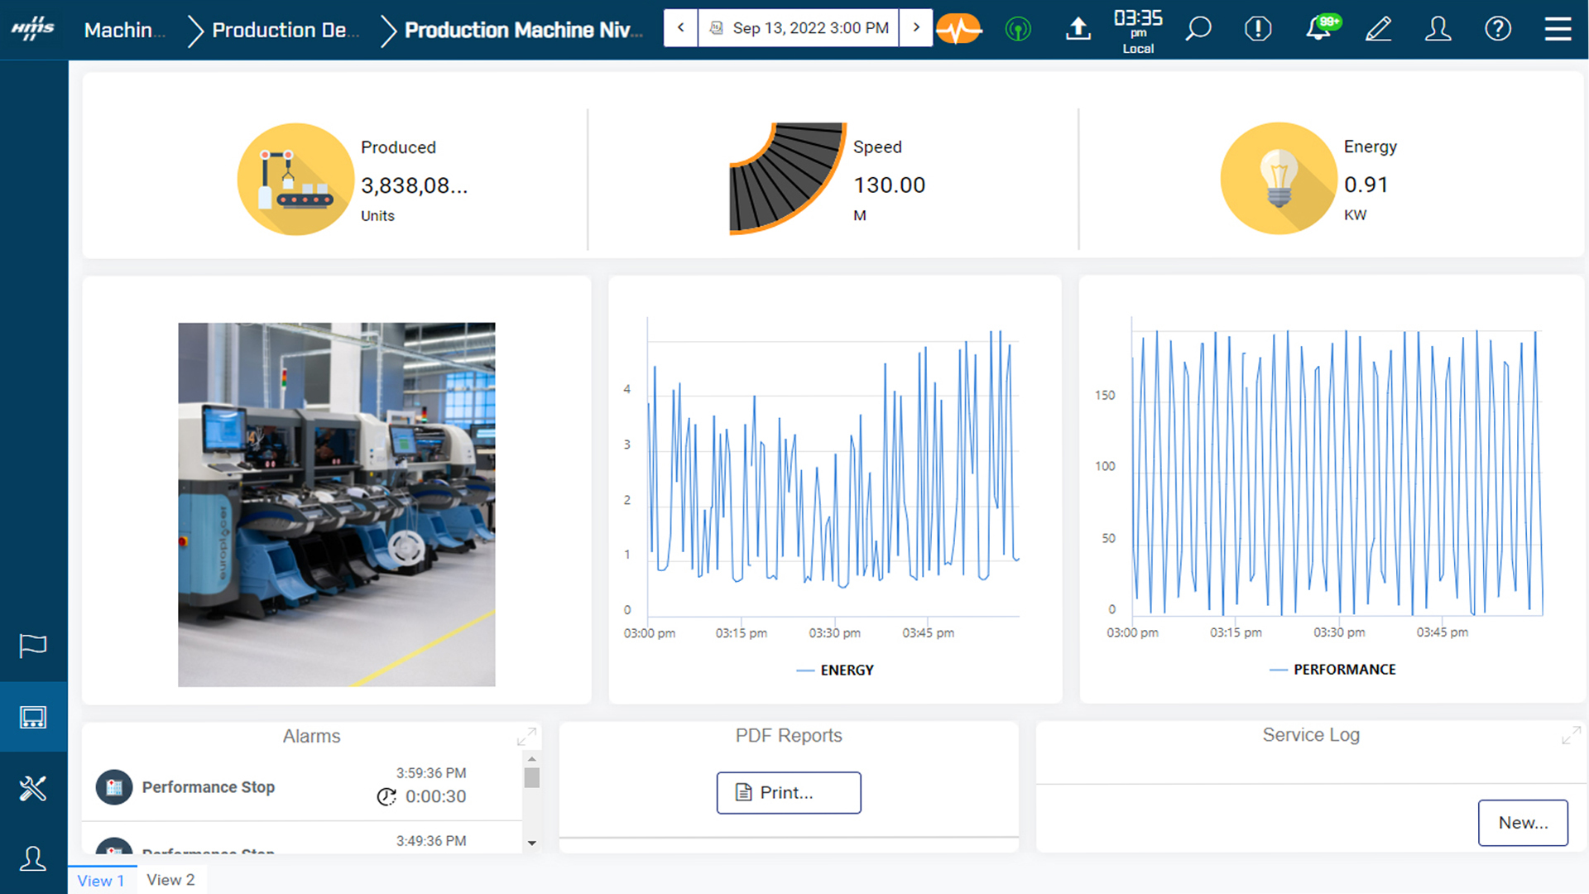Open the hamburger menu
Viewport: 1589px width, 894px height.
[x=1558, y=27]
